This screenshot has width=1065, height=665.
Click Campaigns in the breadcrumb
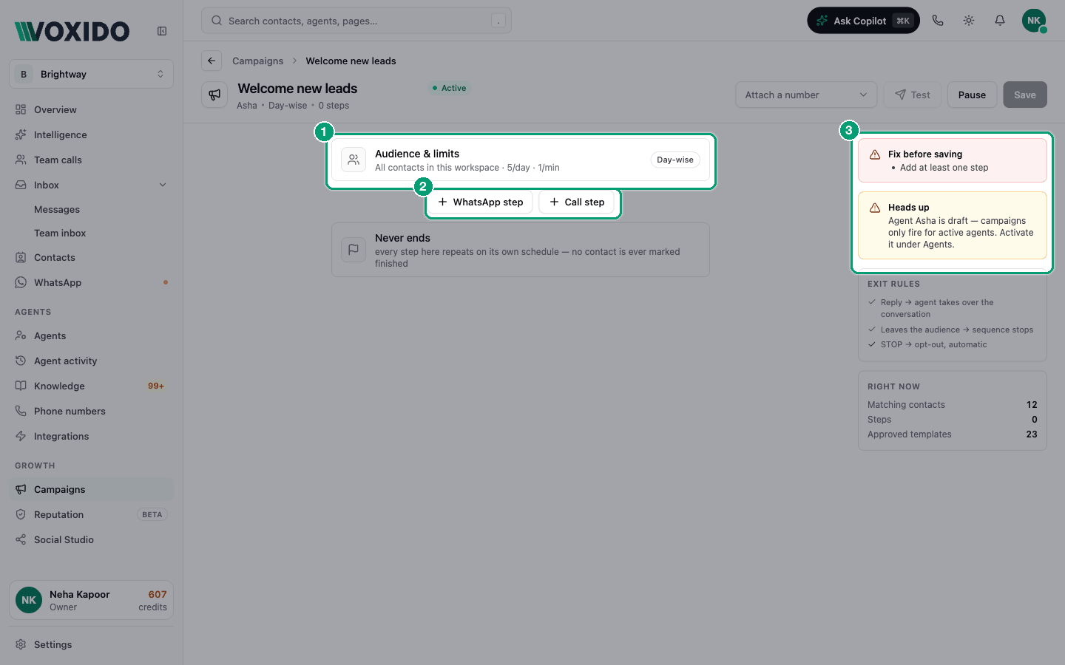[257, 61]
